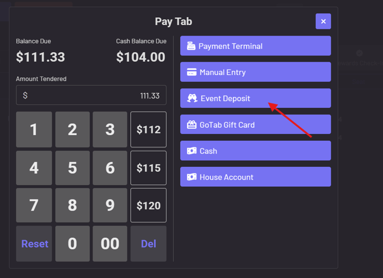Click the Amount Tendered input field
Viewport: 383px width, 278px height.
pos(91,96)
